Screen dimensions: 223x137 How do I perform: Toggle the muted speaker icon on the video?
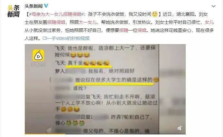click(180, 128)
